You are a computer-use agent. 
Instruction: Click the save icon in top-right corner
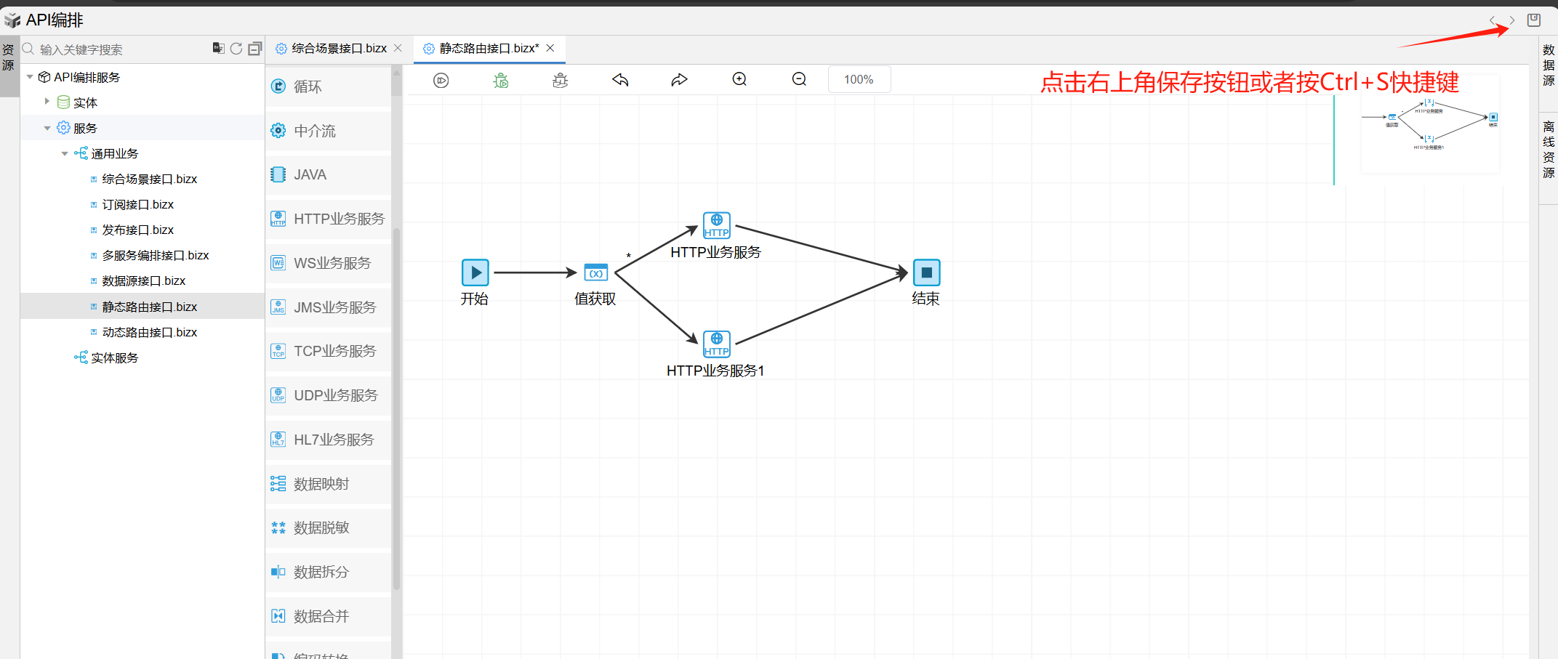(x=1533, y=20)
